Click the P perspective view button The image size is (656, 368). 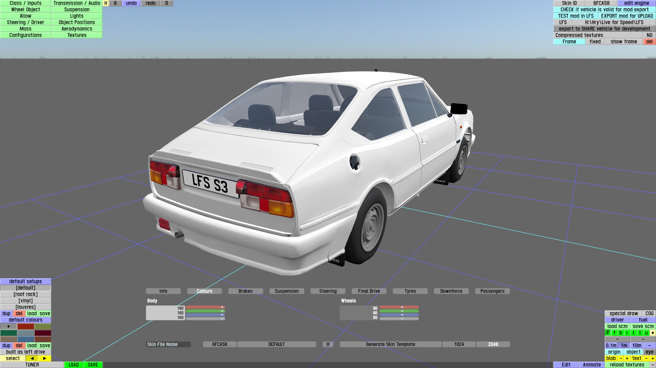(x=608, y=333)
